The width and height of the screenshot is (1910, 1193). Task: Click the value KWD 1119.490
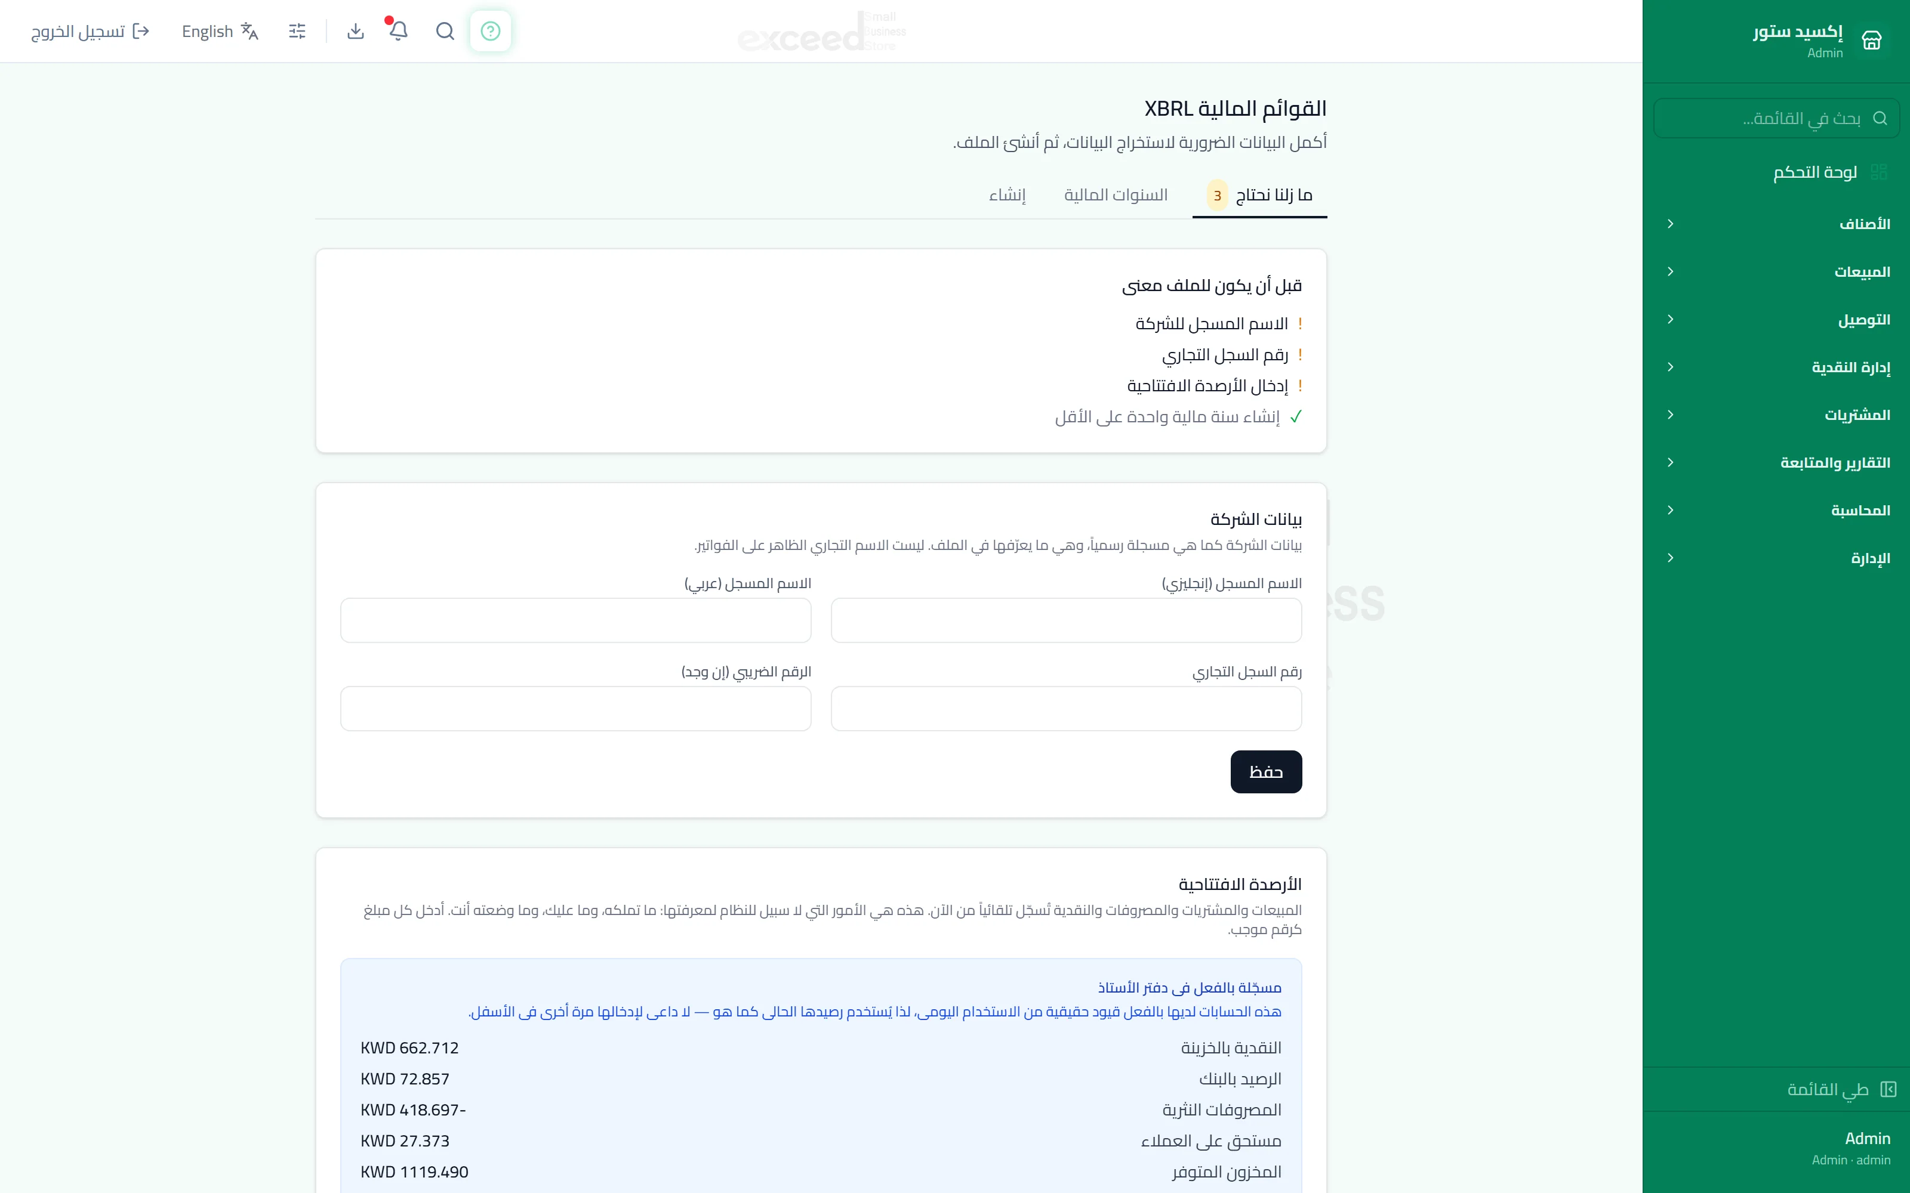coord(414,1172)
